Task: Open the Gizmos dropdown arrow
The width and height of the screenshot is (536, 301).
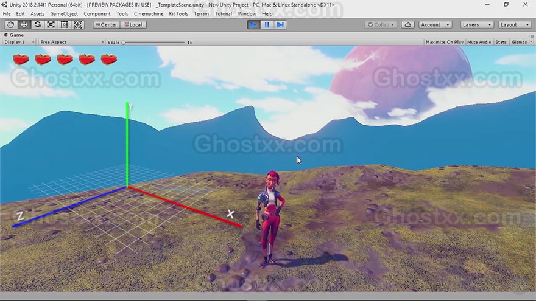Action: pyautogui.click(x=531, y=42)
